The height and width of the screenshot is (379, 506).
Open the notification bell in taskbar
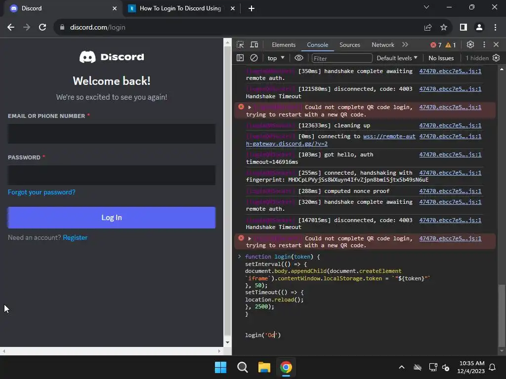(493, 367)
